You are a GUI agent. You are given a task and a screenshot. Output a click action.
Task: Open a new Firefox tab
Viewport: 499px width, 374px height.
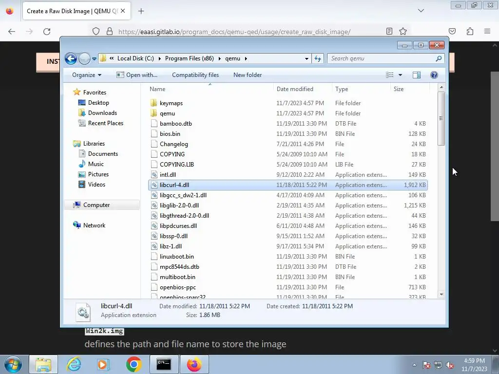(x=141, y=11)
